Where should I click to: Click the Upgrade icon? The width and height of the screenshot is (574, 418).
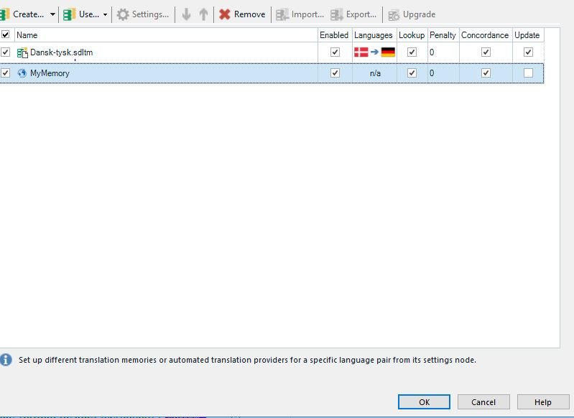pos(394,15)
